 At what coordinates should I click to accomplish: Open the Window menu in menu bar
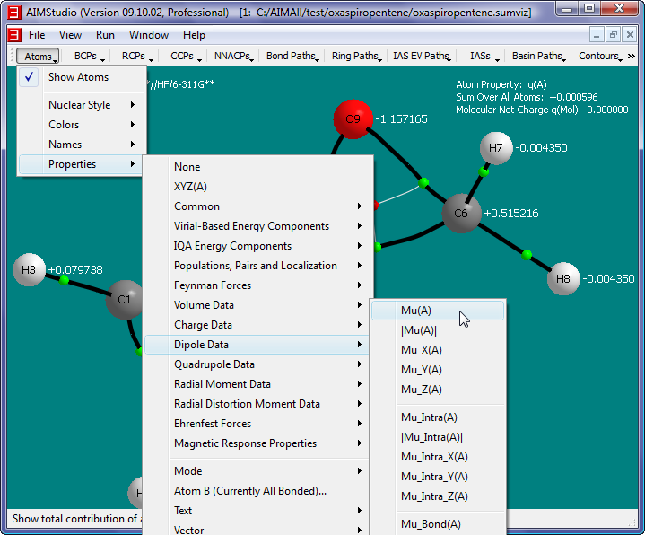coord(148,35)
